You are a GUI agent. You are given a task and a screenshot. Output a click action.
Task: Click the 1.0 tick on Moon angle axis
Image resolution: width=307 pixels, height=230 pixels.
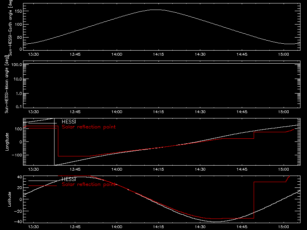[19, 94]
